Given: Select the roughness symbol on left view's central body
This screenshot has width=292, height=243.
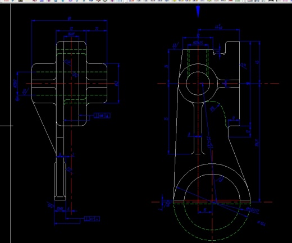Looking at the screenshot, I should (68, 62).
